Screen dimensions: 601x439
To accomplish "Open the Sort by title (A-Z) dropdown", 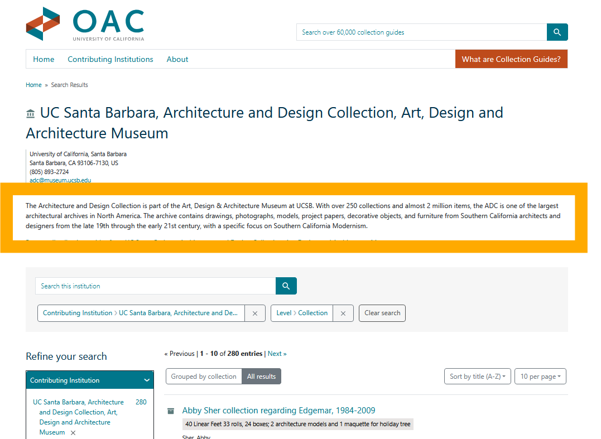I will click(x=477, y=376).
